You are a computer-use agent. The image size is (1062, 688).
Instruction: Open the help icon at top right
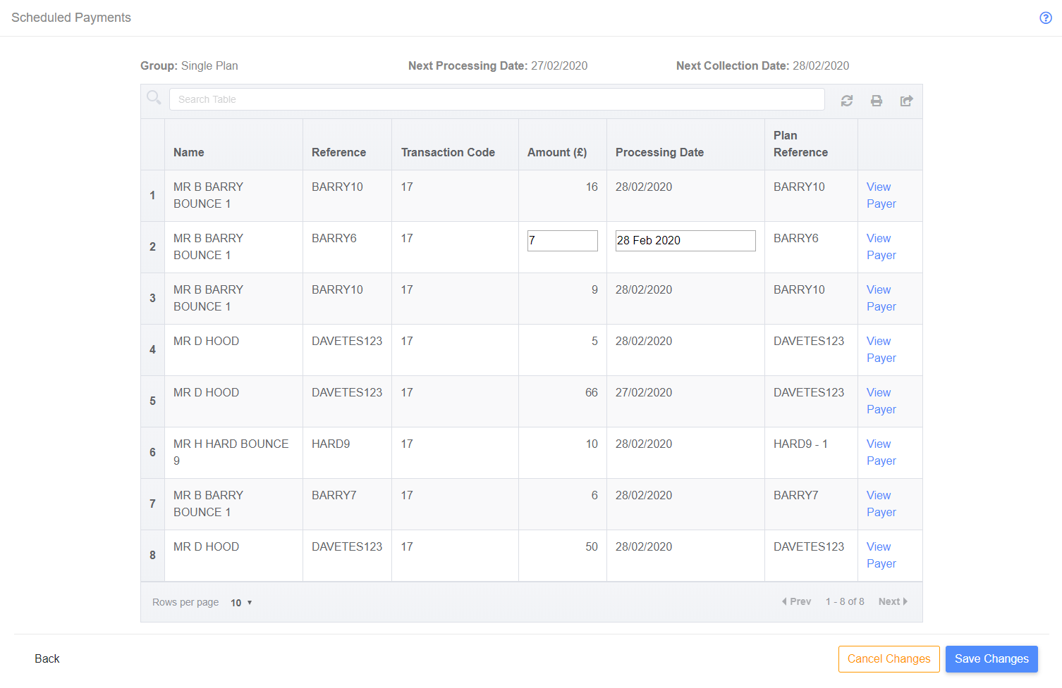[x=1046, y=18]
